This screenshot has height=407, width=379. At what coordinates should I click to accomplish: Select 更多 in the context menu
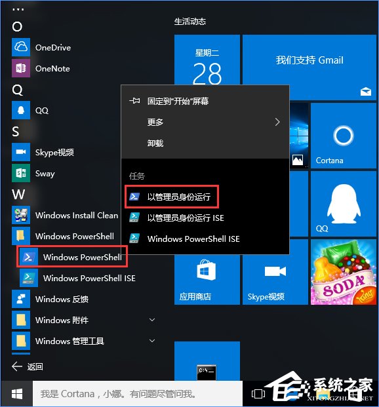click(x=205, y=122)
